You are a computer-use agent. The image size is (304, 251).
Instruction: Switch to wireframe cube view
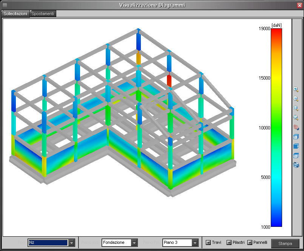pyautogui.click(x=296, y=137)
